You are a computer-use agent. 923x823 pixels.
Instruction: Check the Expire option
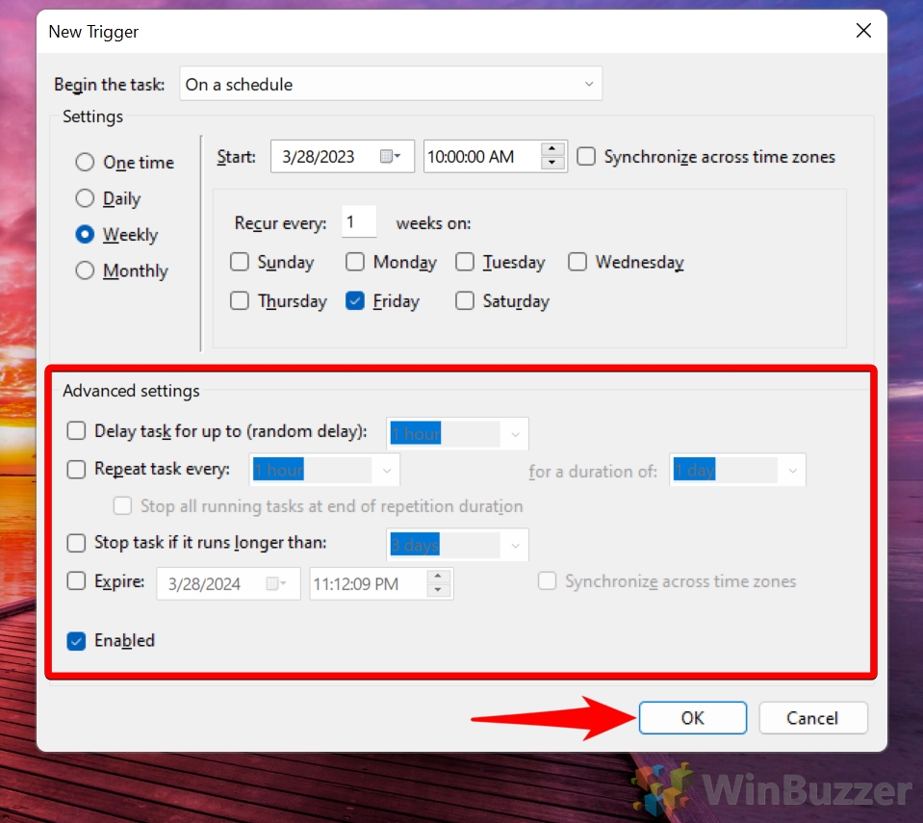[x=76, y=580]
